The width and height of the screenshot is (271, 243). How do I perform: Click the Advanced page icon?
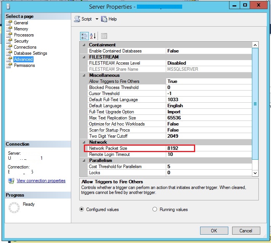coord(9,59)
